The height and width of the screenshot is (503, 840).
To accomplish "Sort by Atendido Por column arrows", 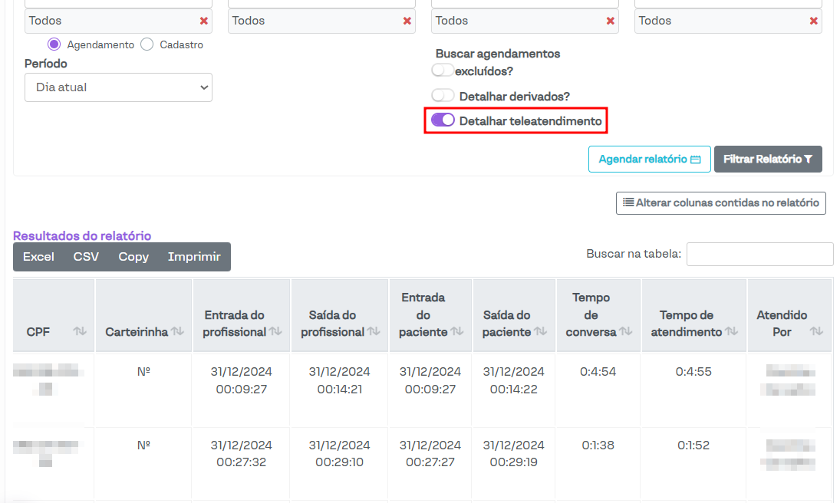I will 816,331.
